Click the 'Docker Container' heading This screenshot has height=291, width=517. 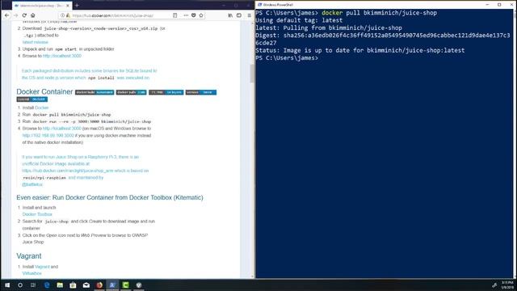coord(44,91)
